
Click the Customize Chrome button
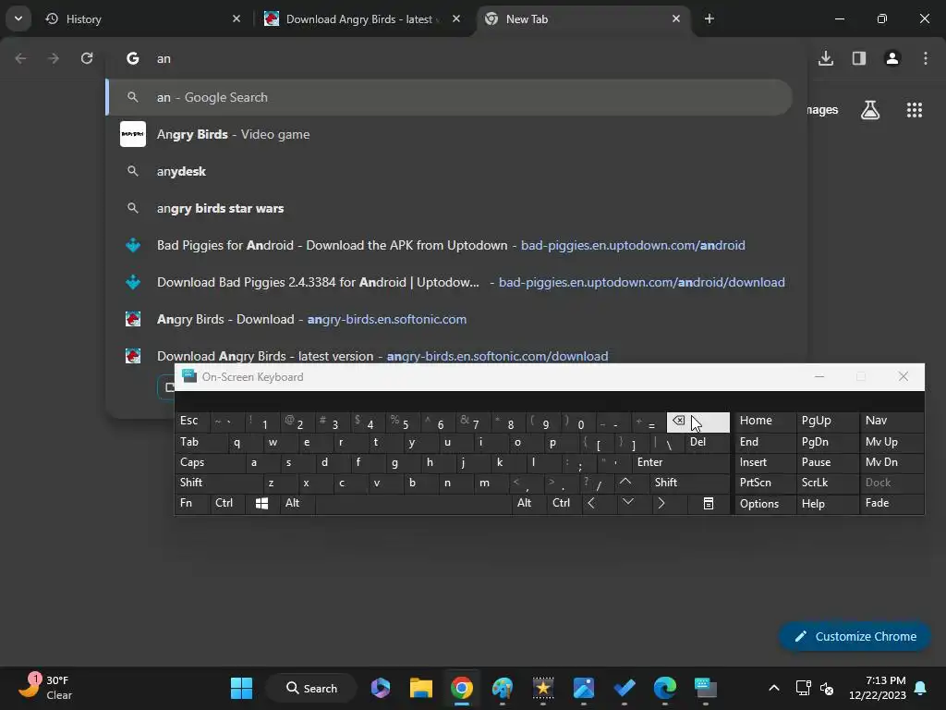coord(855,636)
